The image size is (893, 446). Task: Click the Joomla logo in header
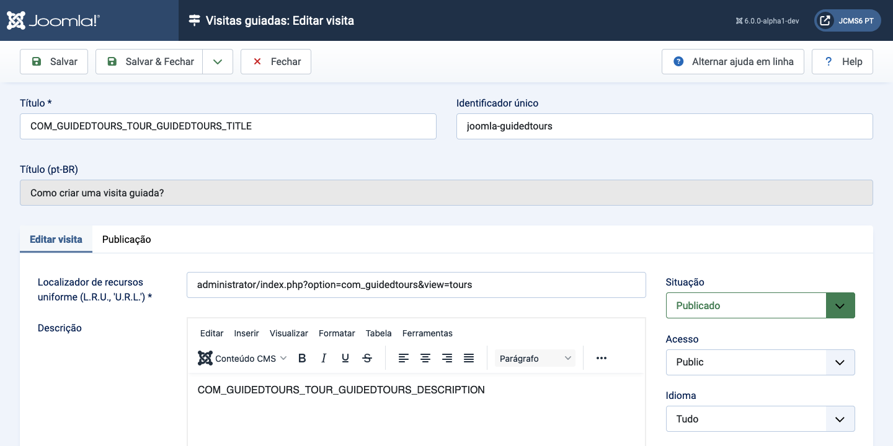(x=53, y=20)
